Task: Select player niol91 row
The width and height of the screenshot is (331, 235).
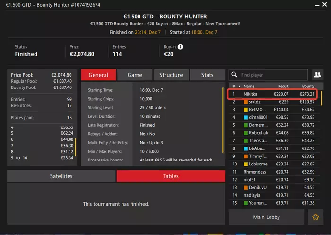Action: pyautogui.click(x=274, y=180)
